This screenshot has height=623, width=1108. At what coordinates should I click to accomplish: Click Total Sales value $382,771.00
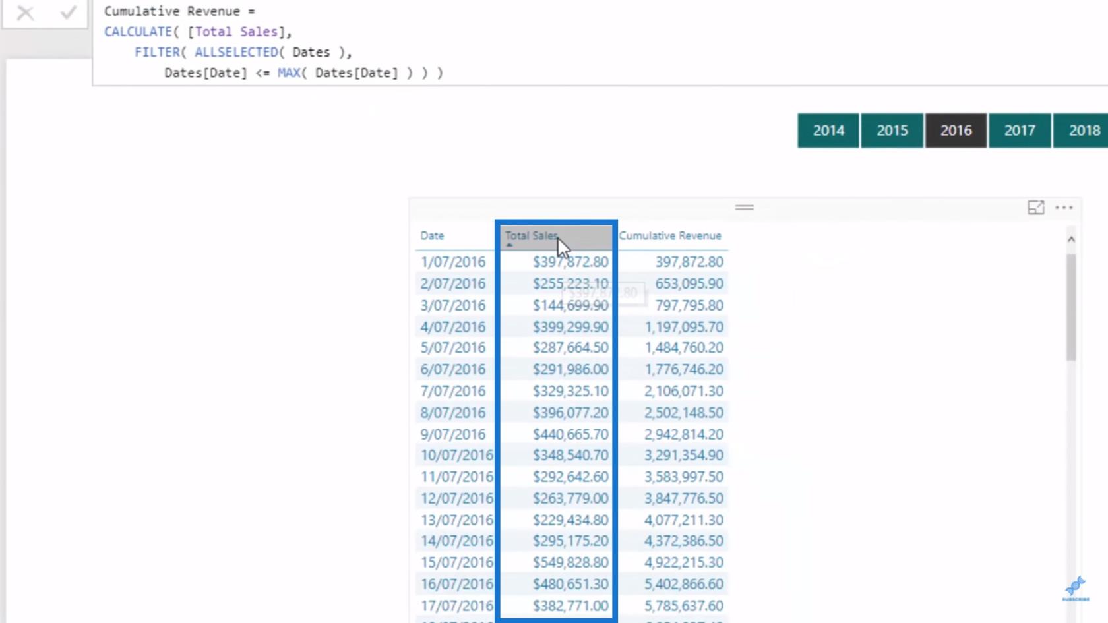click(570, 606)
